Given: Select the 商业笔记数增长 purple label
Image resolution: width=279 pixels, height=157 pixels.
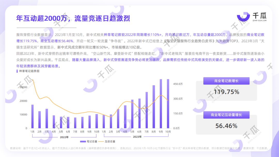Looking at the screenshot, I should pos(226,81).
